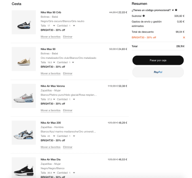Viewport: 192px width, 178px height.
Task: Move Nike Air Max 200 to favoritos
Action: [x=51, y=147]
